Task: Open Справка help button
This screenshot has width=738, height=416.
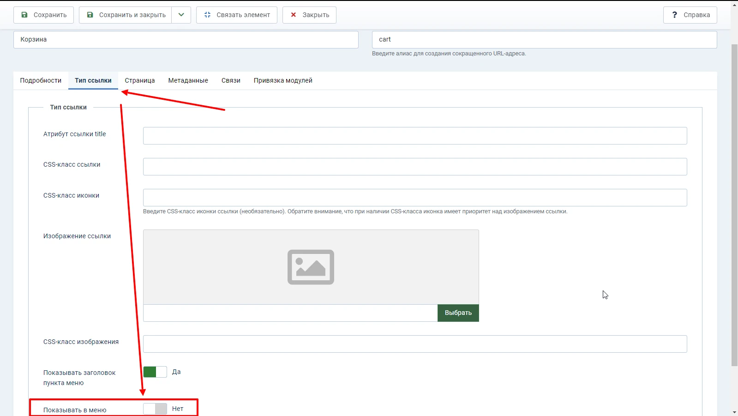Action: pos(690,15)
